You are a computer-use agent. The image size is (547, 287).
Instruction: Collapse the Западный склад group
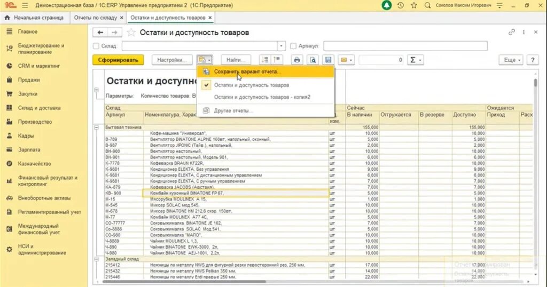[x=96, y=259]
